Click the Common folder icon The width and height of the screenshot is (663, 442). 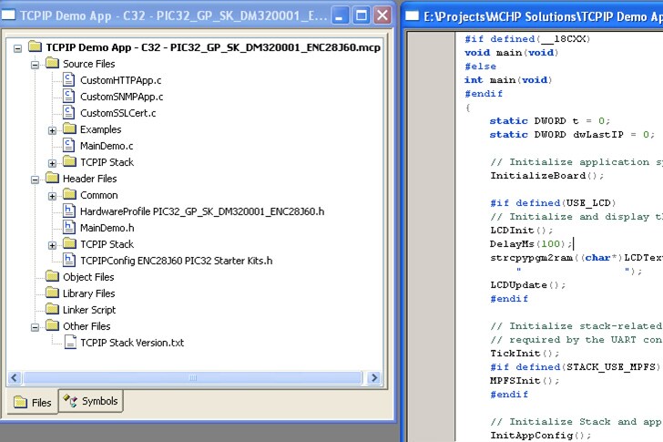click(x=69, y=194)
